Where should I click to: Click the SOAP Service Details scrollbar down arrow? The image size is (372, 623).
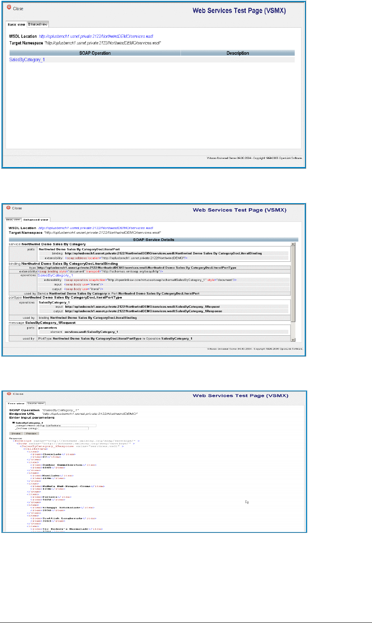click(293, 340)
